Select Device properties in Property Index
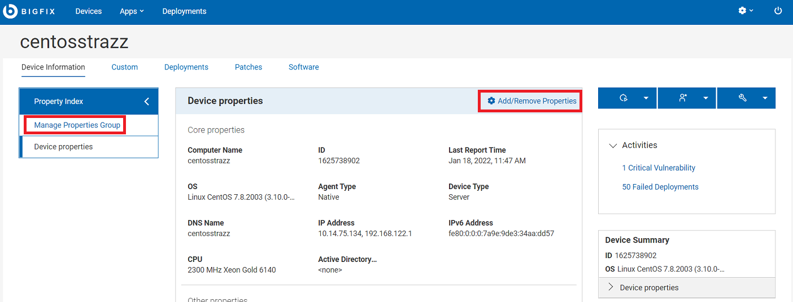The width and height of the screenshot is (793, 302). (x=63, y=147)
